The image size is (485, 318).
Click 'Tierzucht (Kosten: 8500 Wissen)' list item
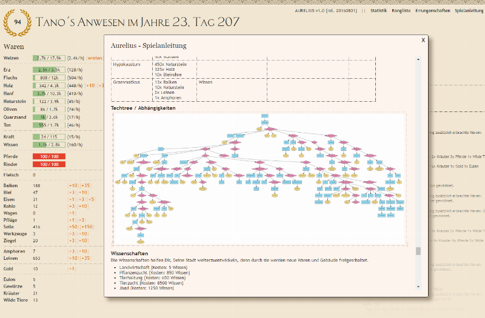point(151,283)
